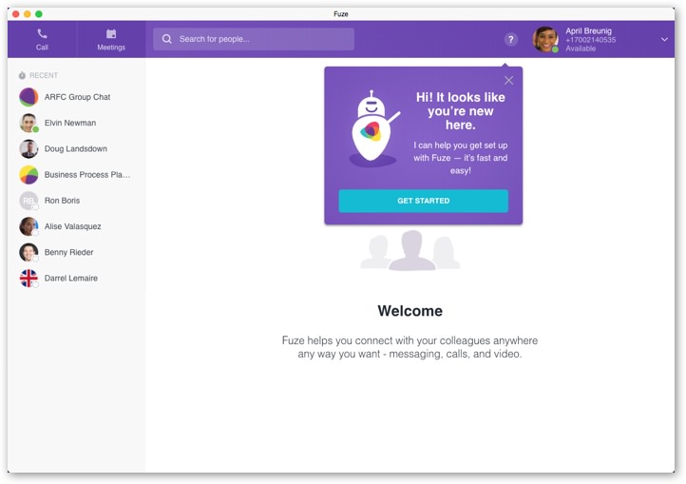This screenshot has width=686, height=484.
Task: Click April Breunig's profile picture
Action: (x=545, y=39)
